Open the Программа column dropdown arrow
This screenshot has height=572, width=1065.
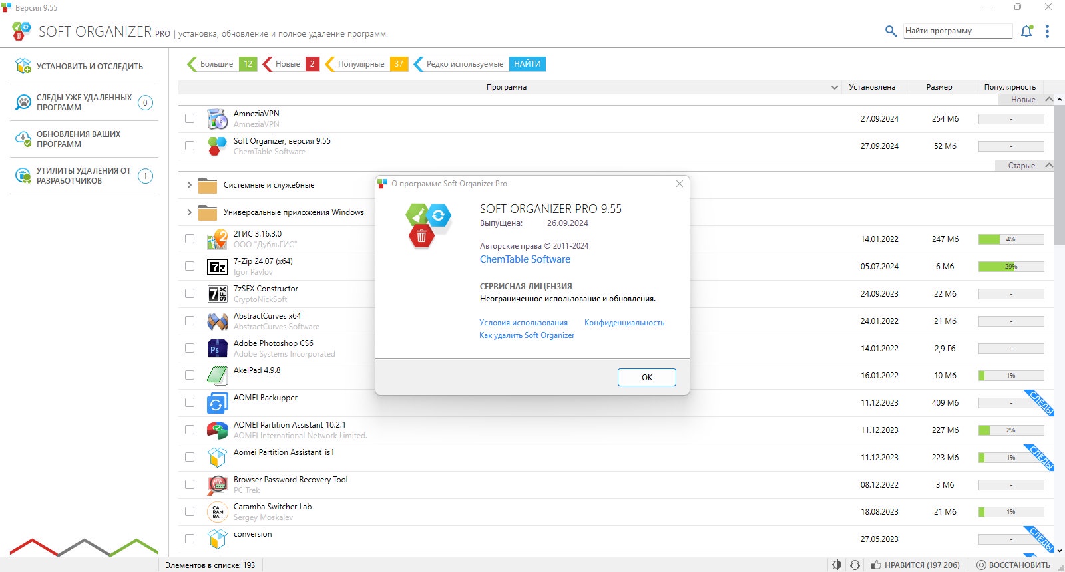tap(835, 87)
